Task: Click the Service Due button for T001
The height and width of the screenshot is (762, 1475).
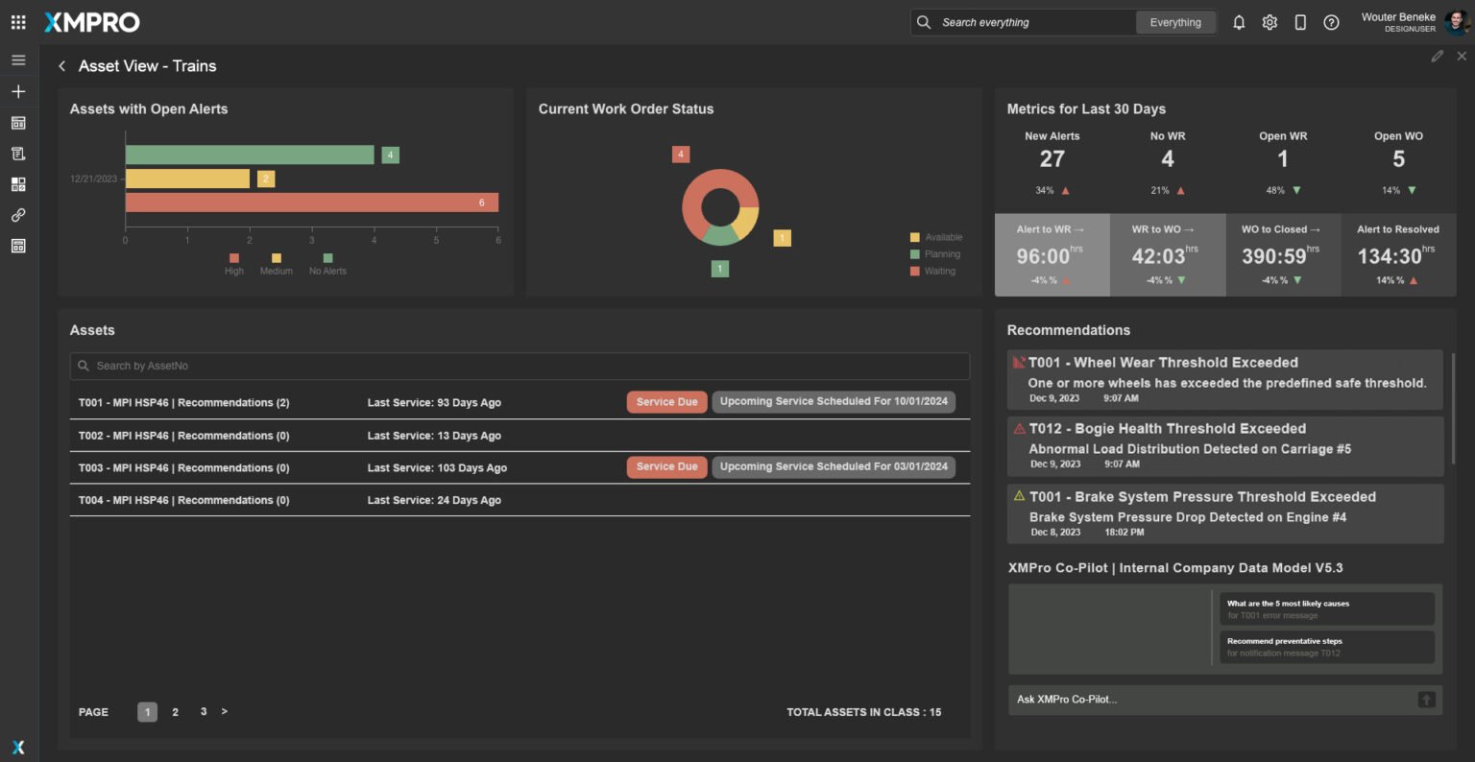Action: click(666, 402)
